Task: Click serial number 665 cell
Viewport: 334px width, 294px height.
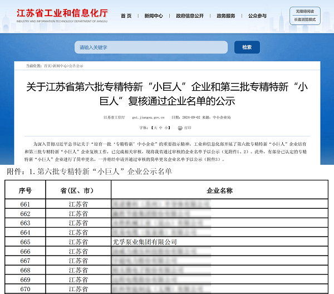Action: coord(25,242)
